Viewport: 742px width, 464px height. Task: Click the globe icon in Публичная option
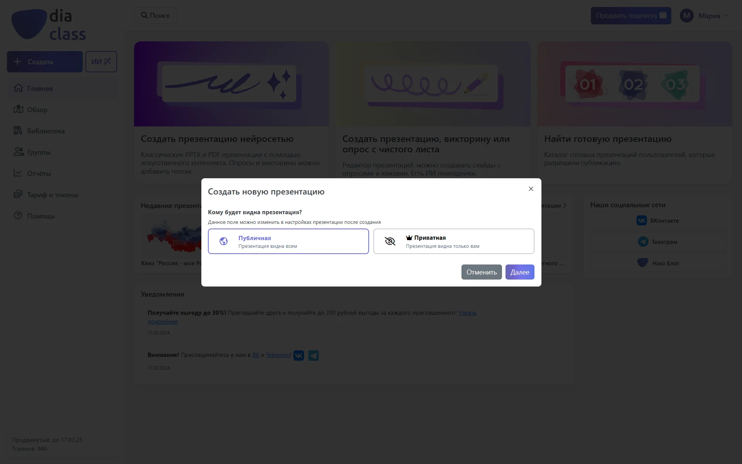point(223,241)
